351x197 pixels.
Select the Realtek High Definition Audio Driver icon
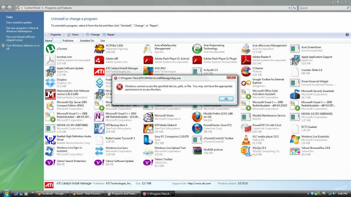click(x=51, y=140)
